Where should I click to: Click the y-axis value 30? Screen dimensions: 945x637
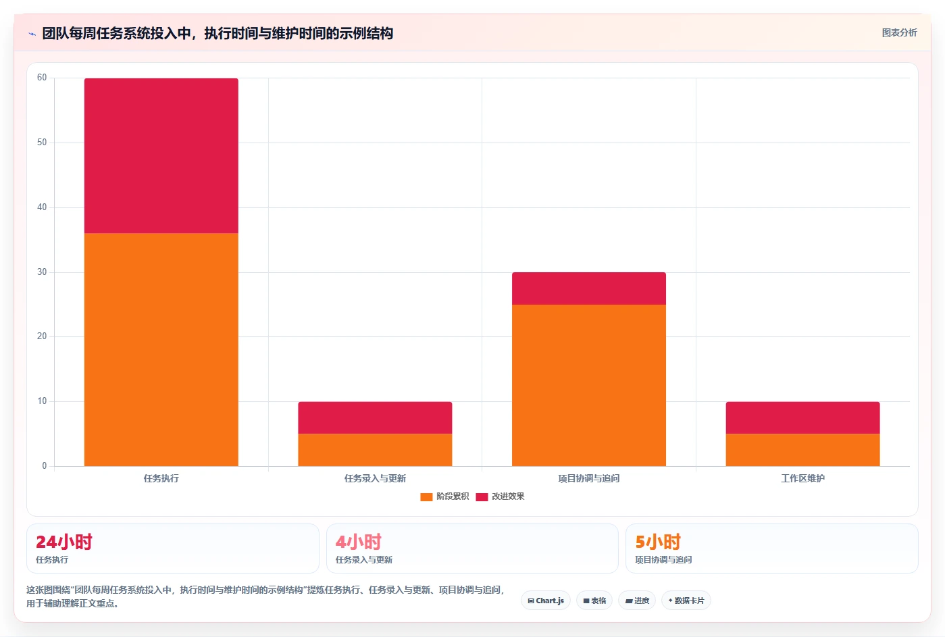[42, 272]
